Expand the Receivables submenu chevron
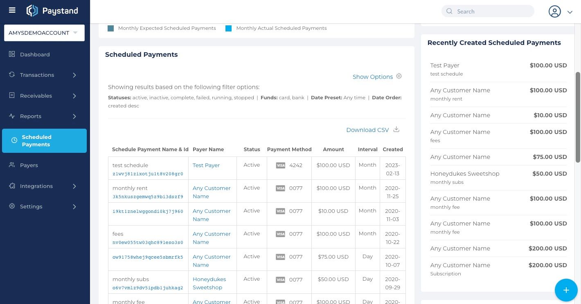Image resolution: width=581 pixels, height=304 pixels. tap(74, 96)
